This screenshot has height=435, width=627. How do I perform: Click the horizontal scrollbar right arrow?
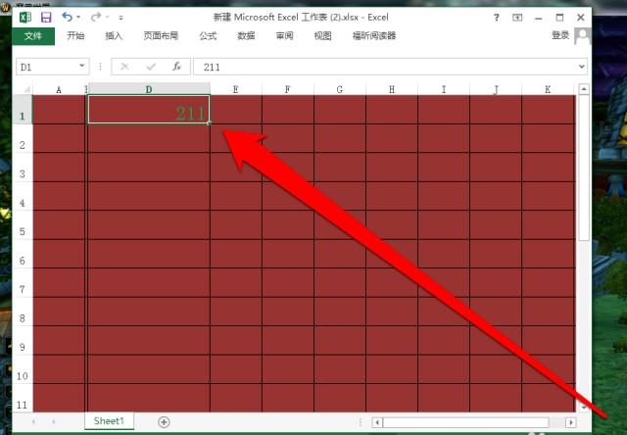570,422
